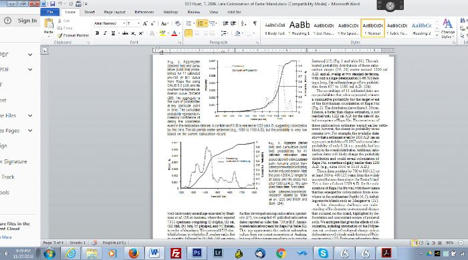Click the Undo arrow in quick access toolbar
Viewport: 468px width, 260px height.
(60, 4)
